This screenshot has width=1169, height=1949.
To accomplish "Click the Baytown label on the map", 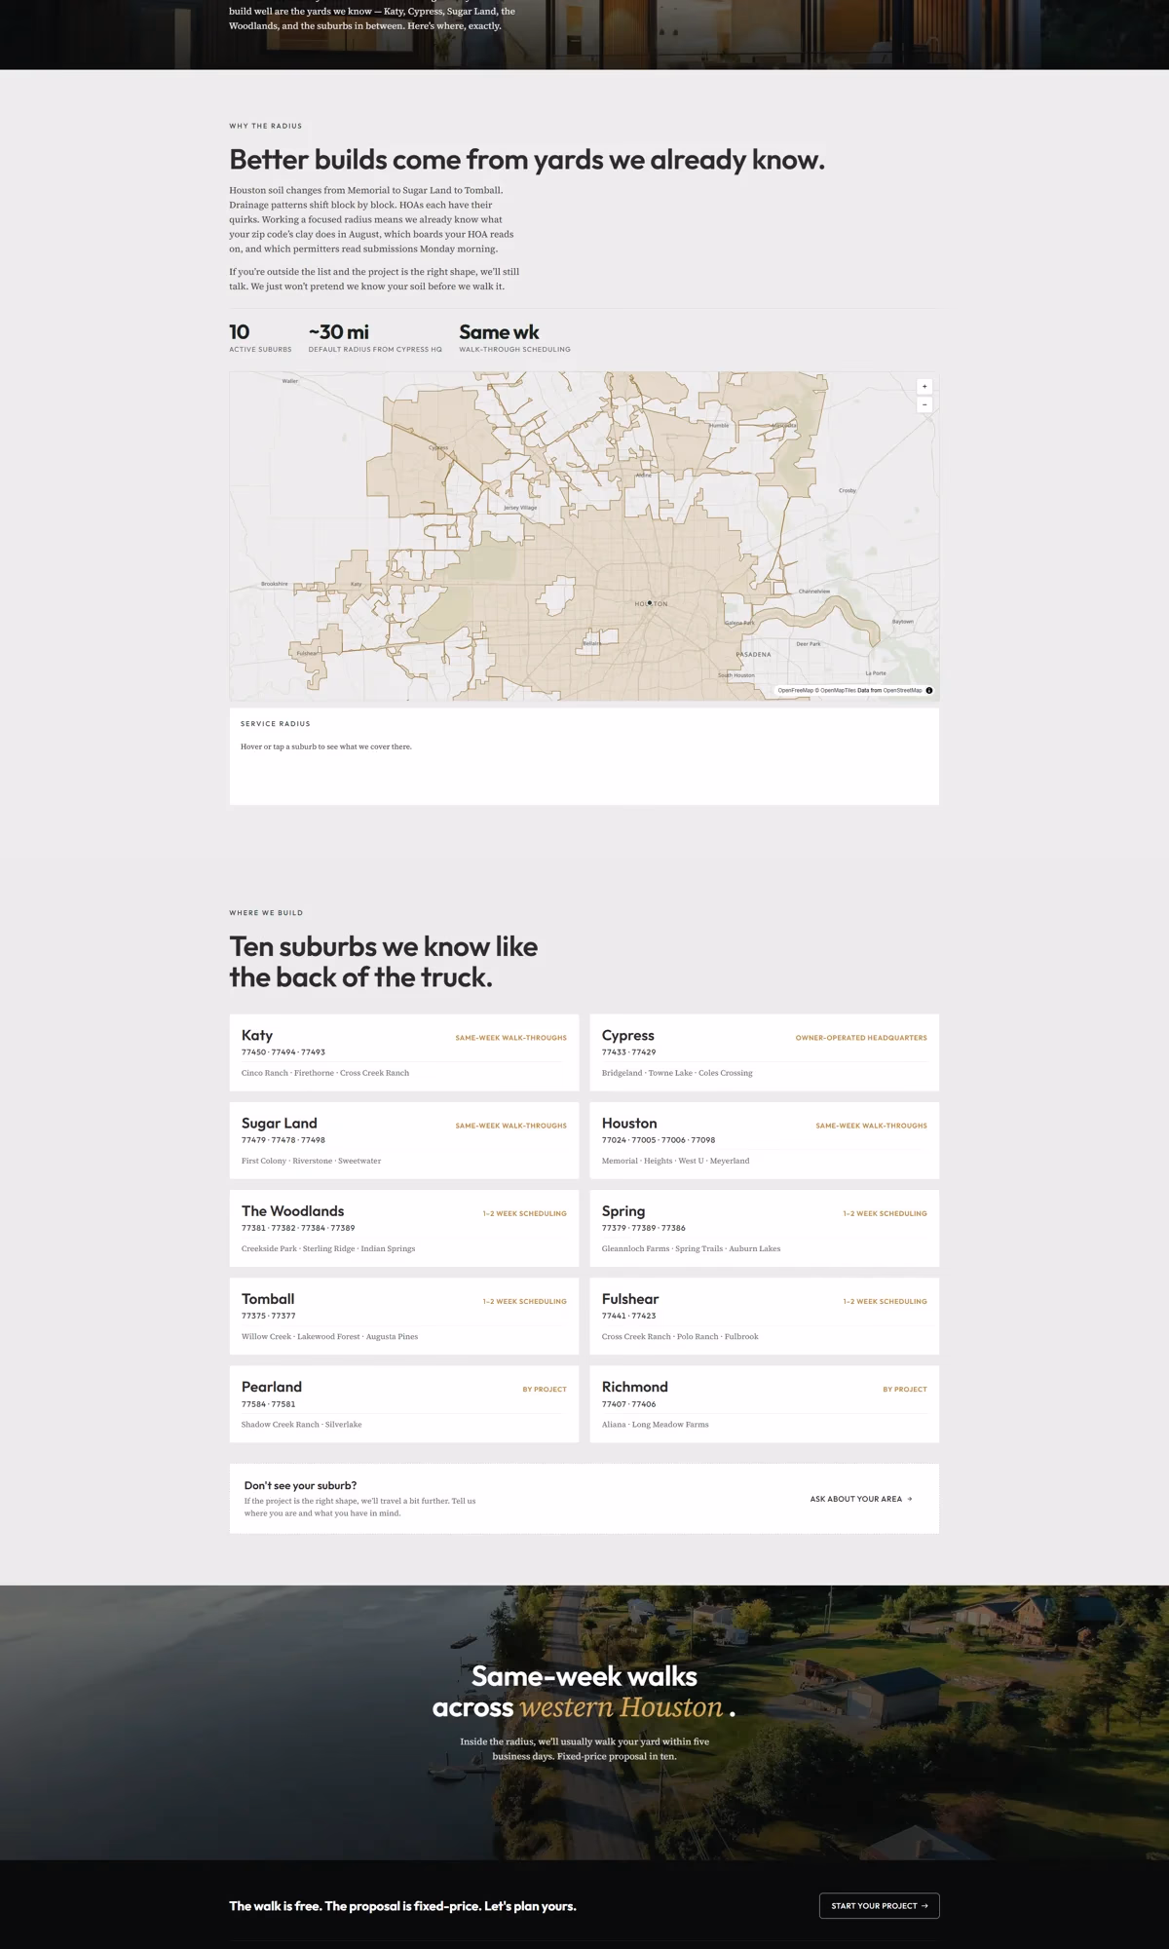I will [x=903, y=622].
